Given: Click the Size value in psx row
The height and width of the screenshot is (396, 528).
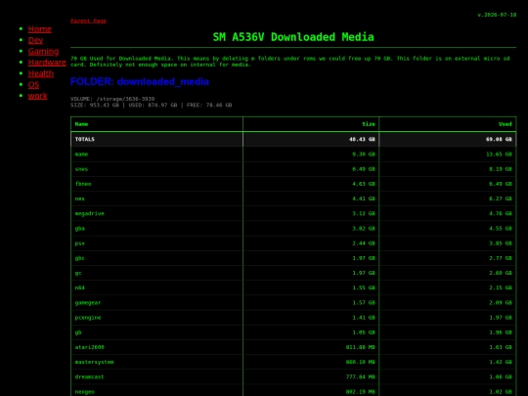Looking at the screenshot, I should (364, 243).
